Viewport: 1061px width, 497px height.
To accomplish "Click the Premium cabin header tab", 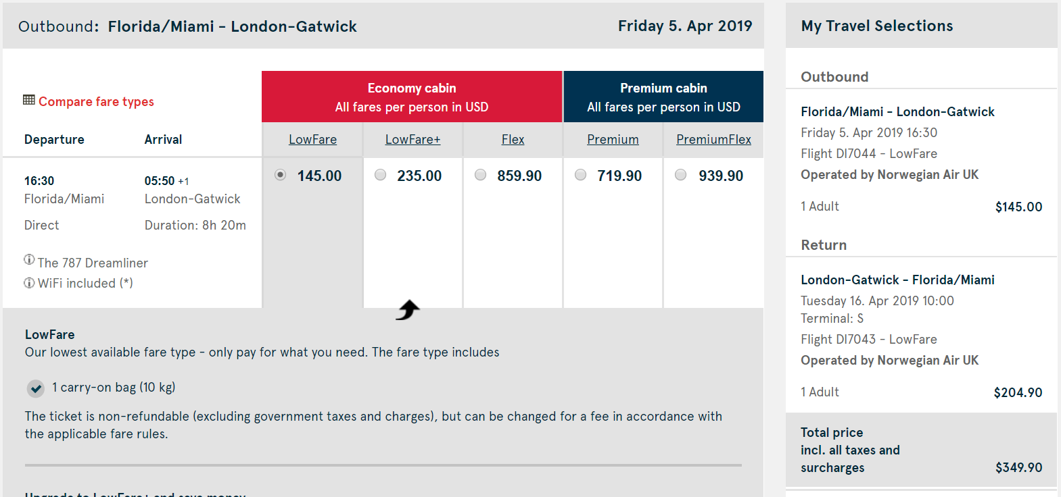I will tap(663, 97).
